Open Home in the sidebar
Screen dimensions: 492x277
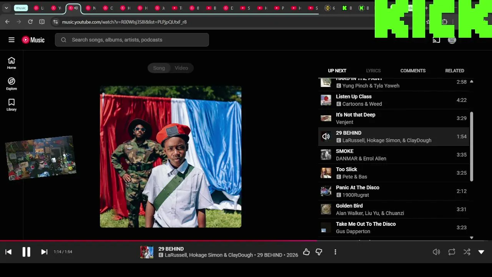pyautogui.click(x=12, y=63)
